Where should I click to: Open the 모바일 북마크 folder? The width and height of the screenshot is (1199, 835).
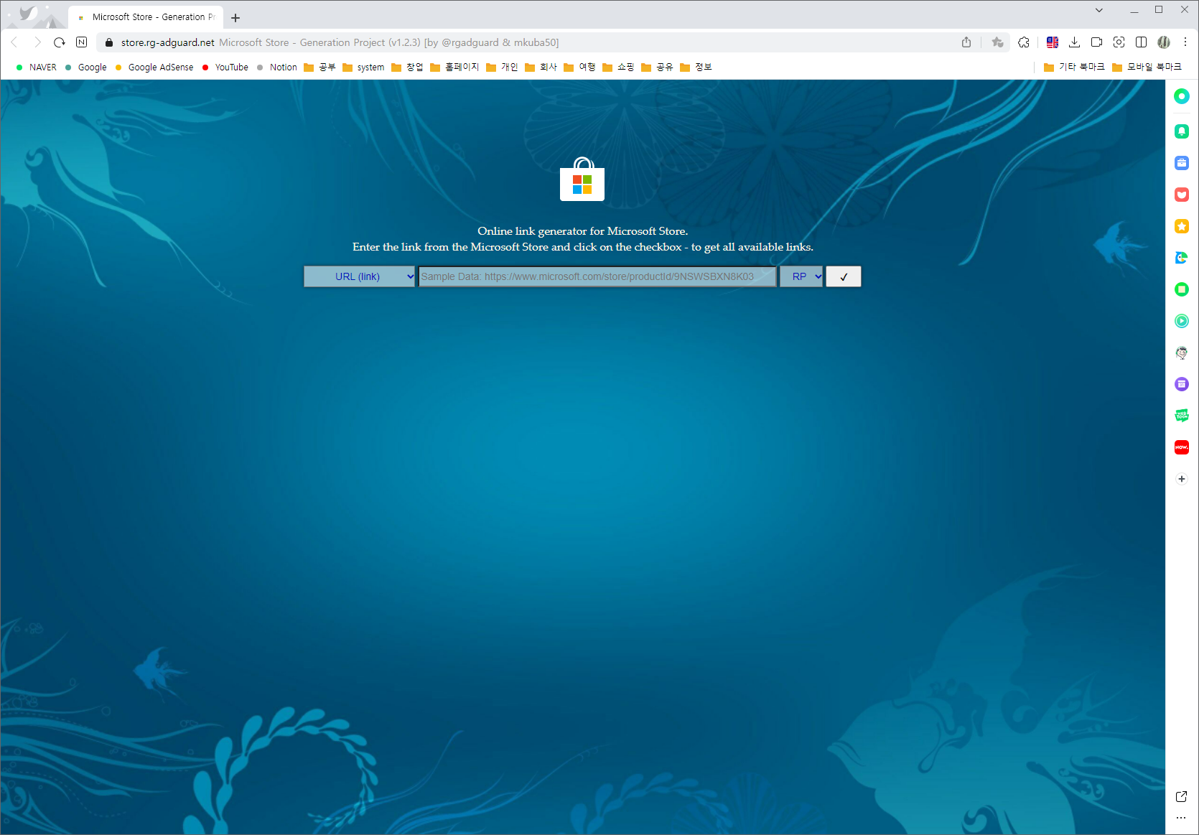[x=1147, y=67]
